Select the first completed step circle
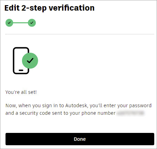Viewport: 157px width, 149px height. click(9, 23)
